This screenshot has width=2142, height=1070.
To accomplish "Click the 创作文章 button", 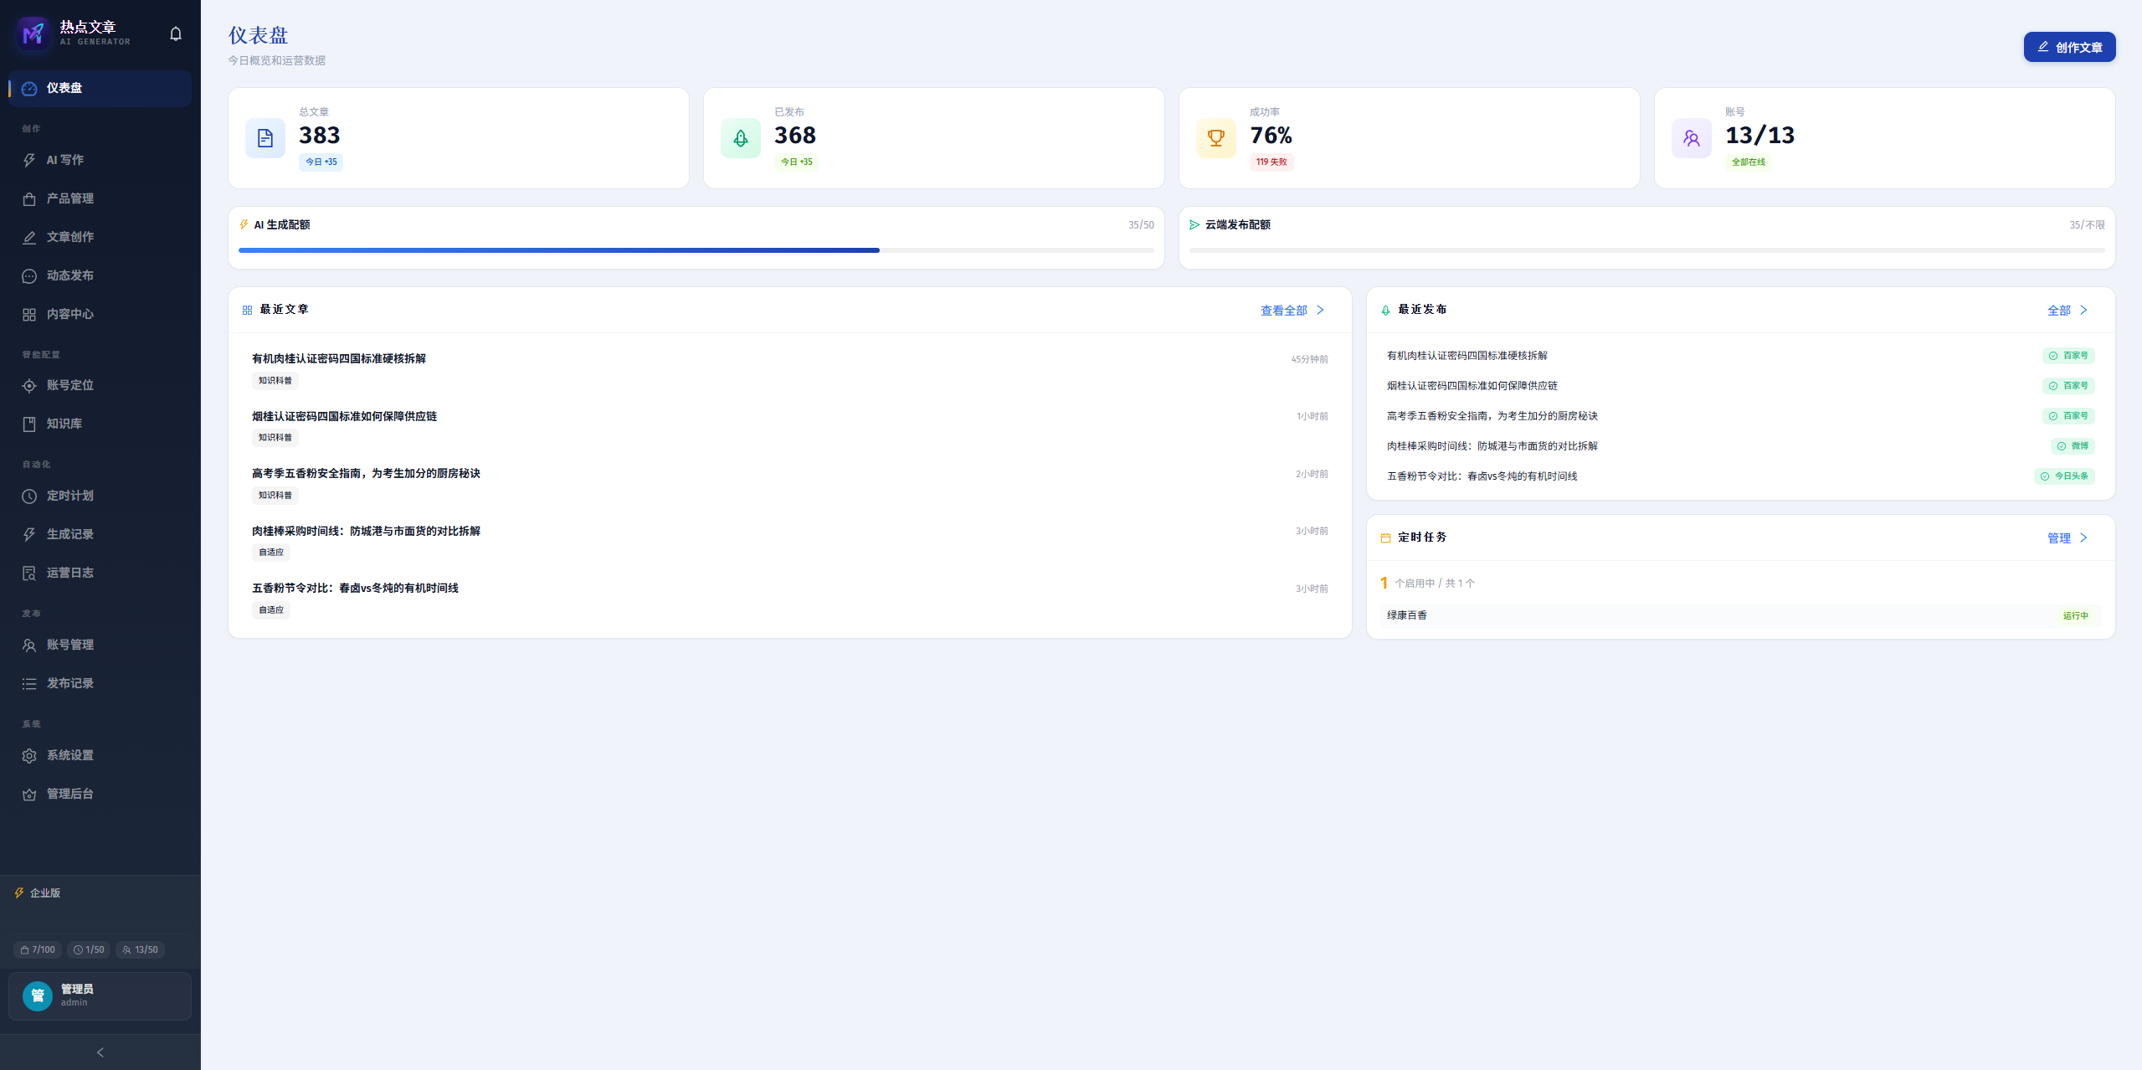I will [2069, 47].
